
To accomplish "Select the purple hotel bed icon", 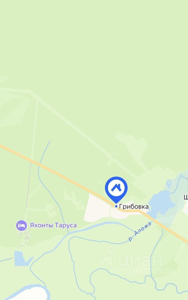I will tap(22, 225).
